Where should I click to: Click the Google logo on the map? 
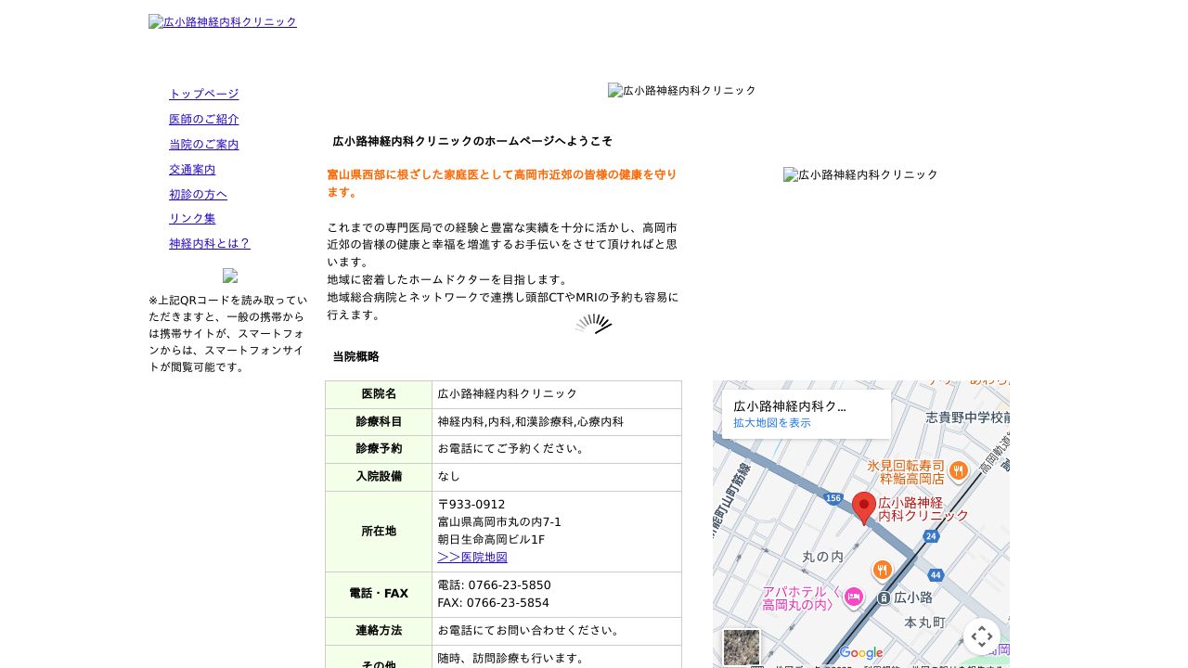[861, 653]
